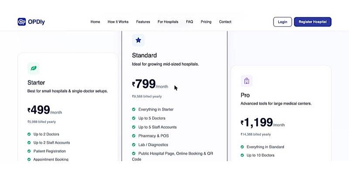
Task: Click the 'Everything in Starter' feature text
Action: point(156,109)
